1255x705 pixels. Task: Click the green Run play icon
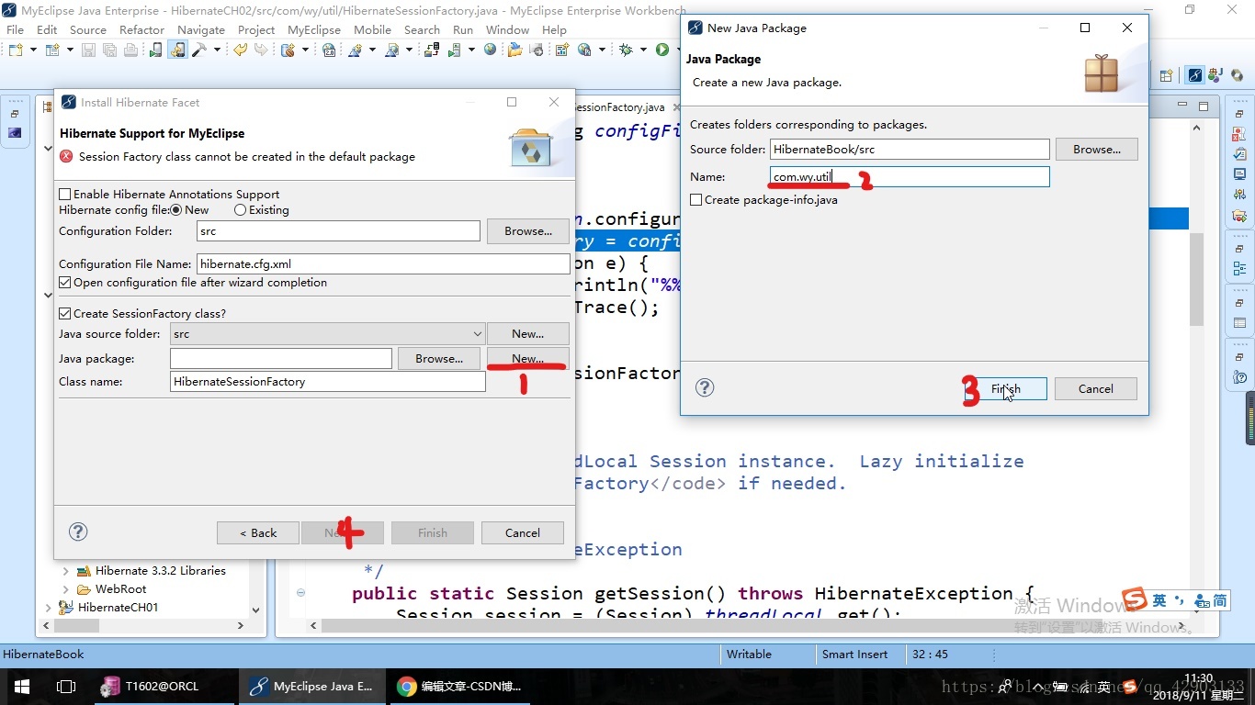(661, 50)
